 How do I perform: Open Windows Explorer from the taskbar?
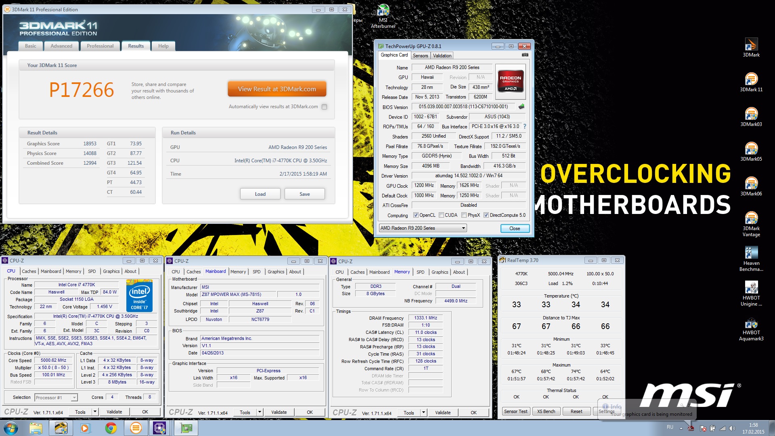(x=36, y=428)
